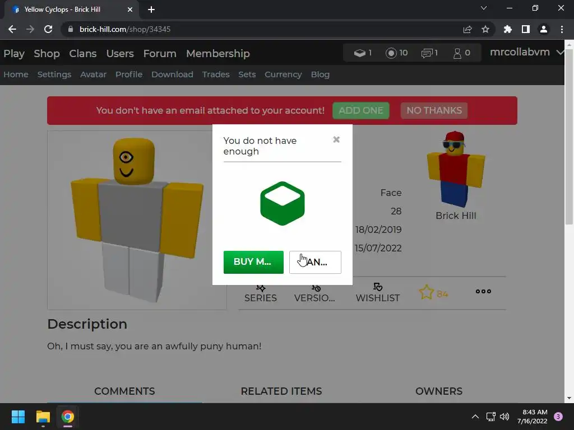Switch to the RELATED ITEMS tab
Image resolution: width=574 pixels, height=430 pixels.
[281, 391]
